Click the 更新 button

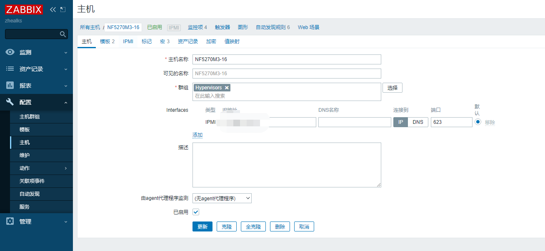pos(202,226)
